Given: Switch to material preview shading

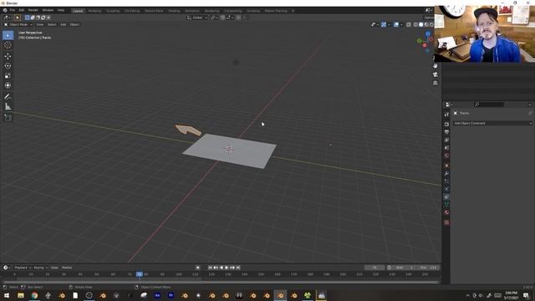Looking at the screenshot, I should (426, 24).
